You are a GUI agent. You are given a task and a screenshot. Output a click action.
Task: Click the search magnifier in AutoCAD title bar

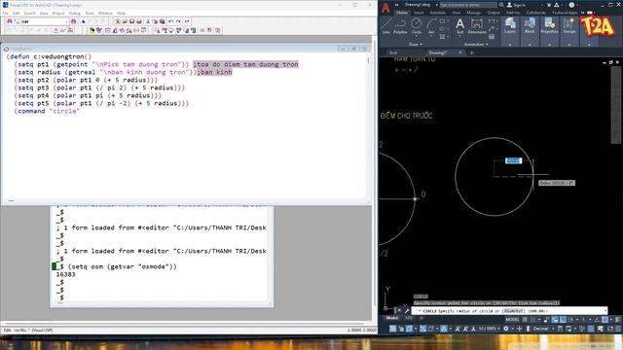click(501, 5)
